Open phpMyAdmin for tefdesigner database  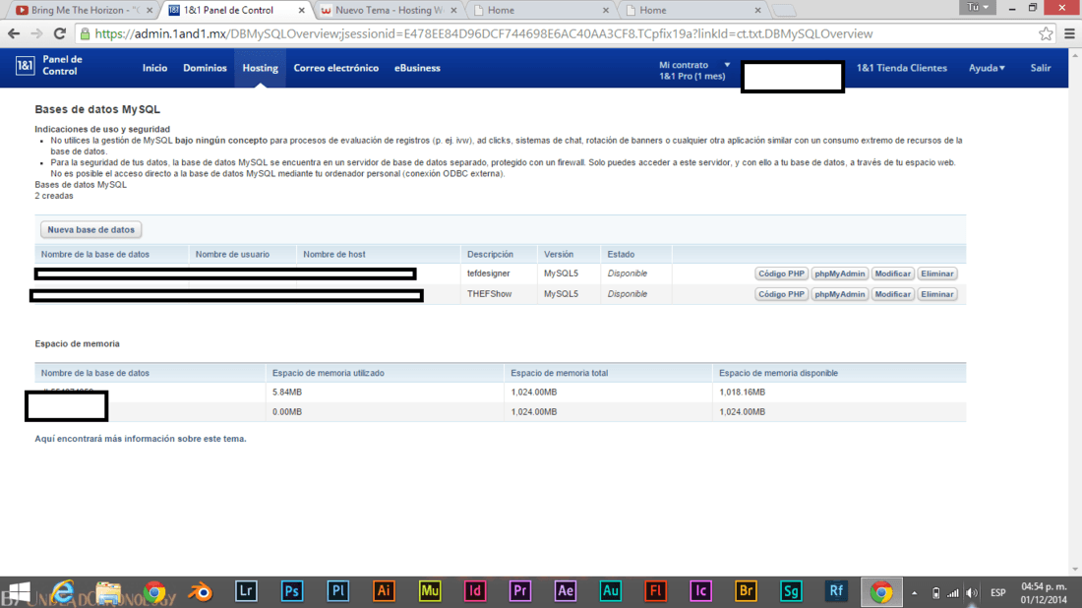[x=839, y=274]
